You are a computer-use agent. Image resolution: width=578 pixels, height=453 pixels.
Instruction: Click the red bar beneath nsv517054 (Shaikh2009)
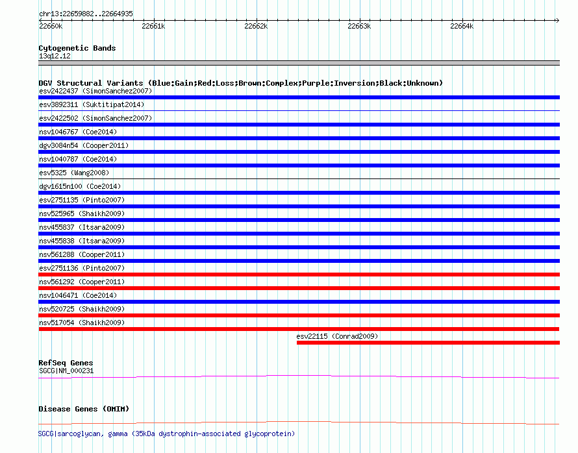[x=299, y=329]
